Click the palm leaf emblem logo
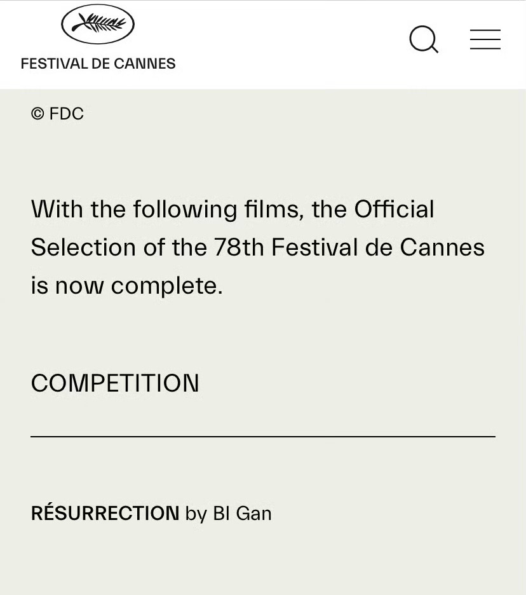Image resolution: width=526 pixels, height=595 pixels. click(x=98, y=24)
